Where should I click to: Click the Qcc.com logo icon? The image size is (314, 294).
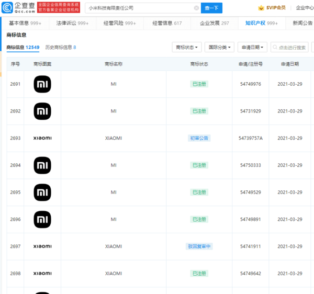click(7, 8)
